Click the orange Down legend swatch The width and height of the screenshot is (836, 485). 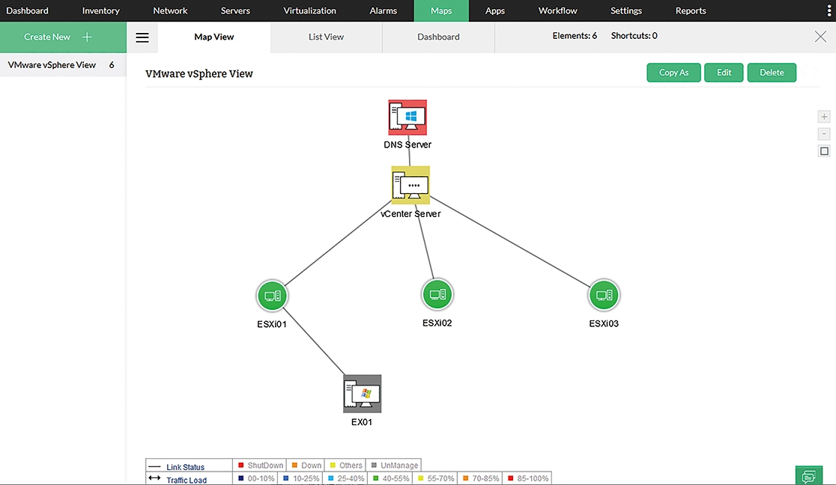[294, 466]
